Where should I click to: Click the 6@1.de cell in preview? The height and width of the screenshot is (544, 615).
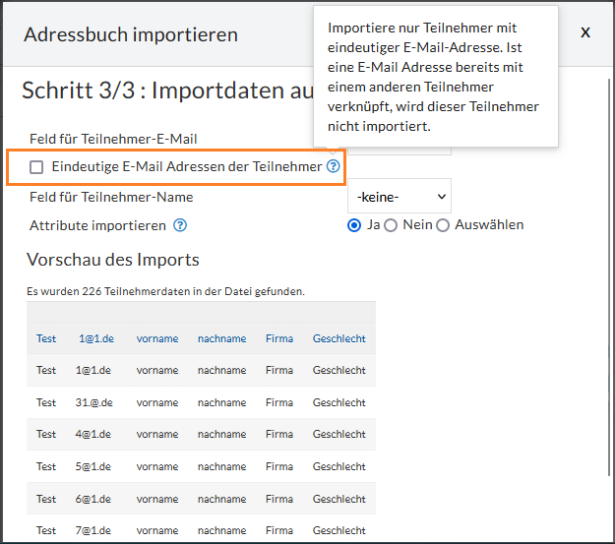tap(93, 499)
